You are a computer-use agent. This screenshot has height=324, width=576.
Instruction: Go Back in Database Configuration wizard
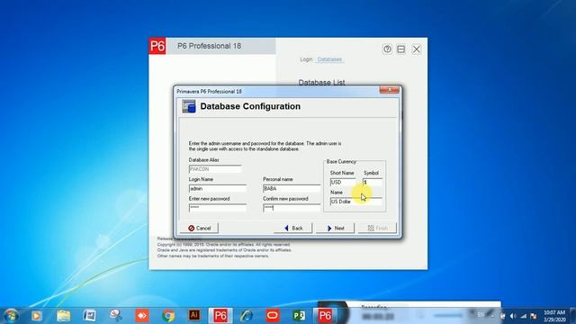293,228
